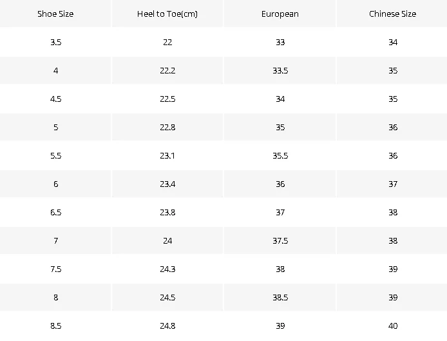Click shoe size 4.5 cell

pyautogui.click(x=55, y=99)
